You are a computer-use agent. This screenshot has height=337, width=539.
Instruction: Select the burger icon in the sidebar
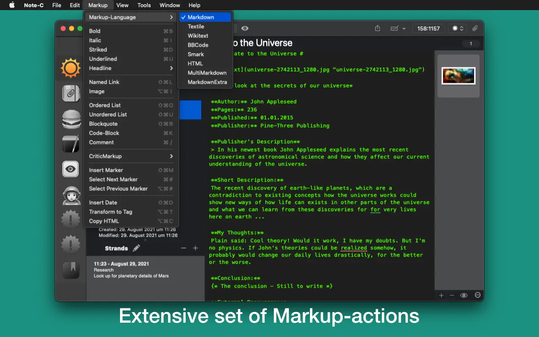tap(71, 119)
